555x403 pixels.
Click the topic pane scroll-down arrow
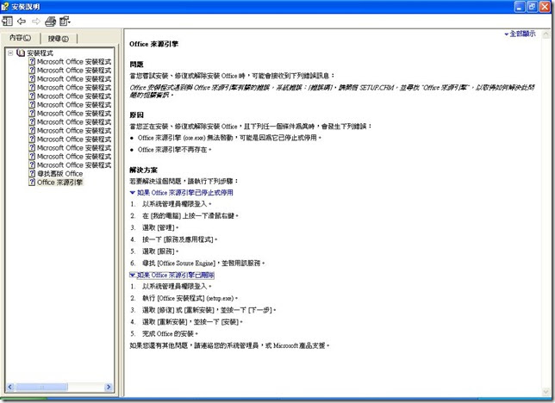tap(546, 392)
